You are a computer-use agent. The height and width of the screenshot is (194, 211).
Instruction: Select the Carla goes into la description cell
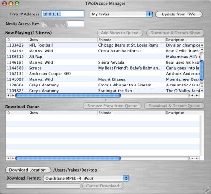[183, 68]
